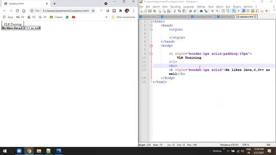Toggle Show All Characters pilcrow icon
The height and width of the screenshot is (155, 276).
click(238, 11)
